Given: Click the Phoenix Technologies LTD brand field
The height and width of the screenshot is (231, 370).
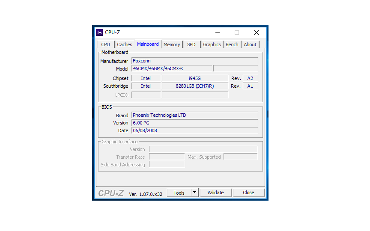Looking at the screenshot, I should pyautogui.click(x=195, y=115).
